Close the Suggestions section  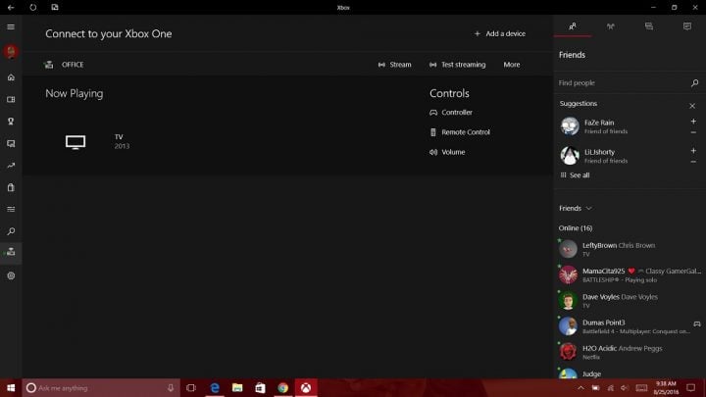(692, 106)
